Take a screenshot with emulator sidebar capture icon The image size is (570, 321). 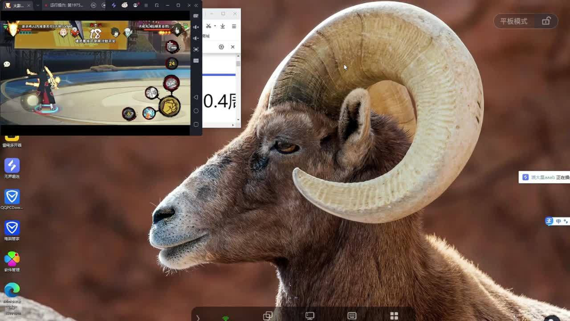(196, 49)
